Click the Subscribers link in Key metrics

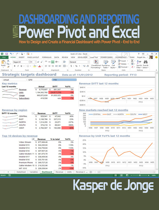[24, 98]
